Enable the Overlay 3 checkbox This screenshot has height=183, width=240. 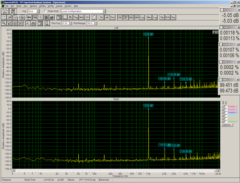pos(226,112)
